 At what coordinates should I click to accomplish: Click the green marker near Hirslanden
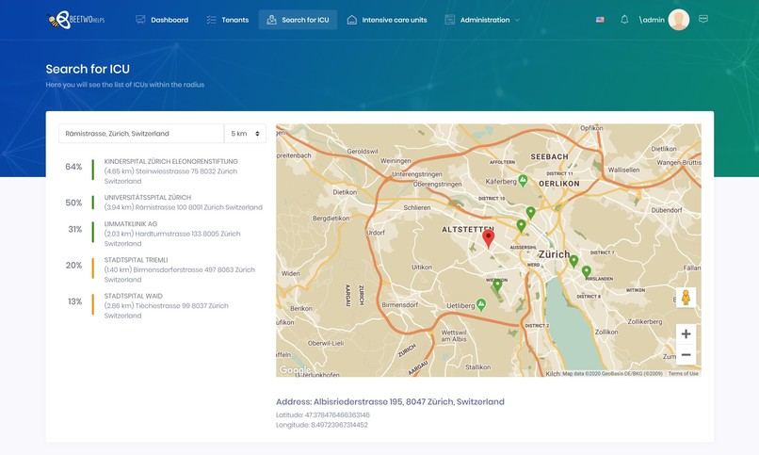point(586,271)
